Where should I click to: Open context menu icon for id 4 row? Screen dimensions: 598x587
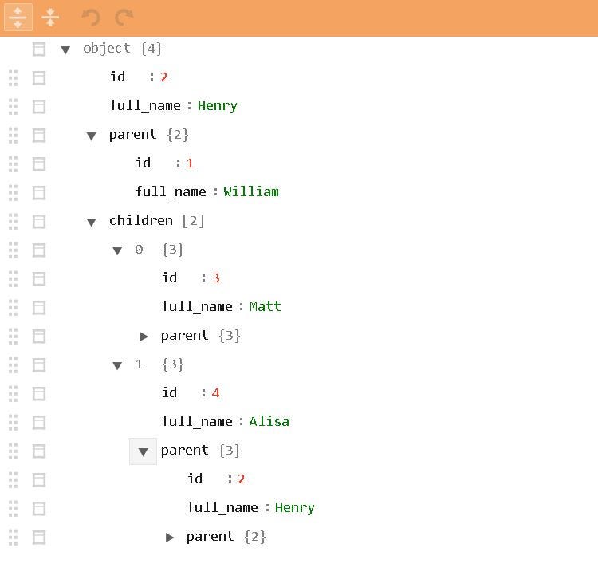[x=39, y=394]
